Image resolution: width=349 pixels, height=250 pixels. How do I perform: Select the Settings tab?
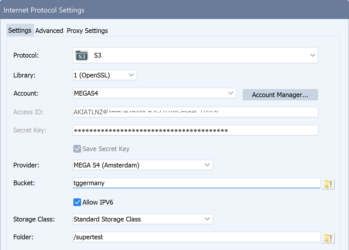coord(20,30)
